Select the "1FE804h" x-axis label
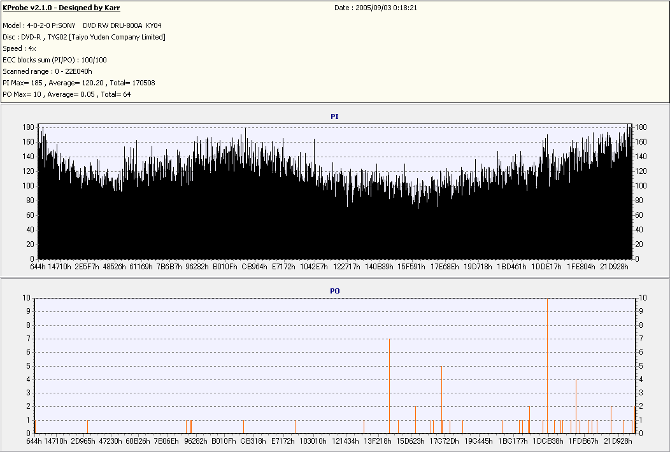 click(581, 267)
